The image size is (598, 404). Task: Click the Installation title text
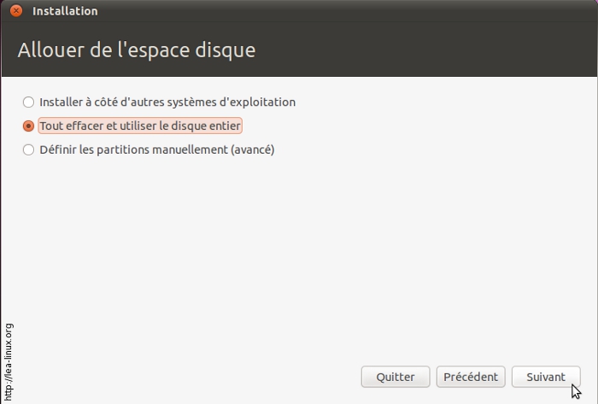tap(65, 11)
